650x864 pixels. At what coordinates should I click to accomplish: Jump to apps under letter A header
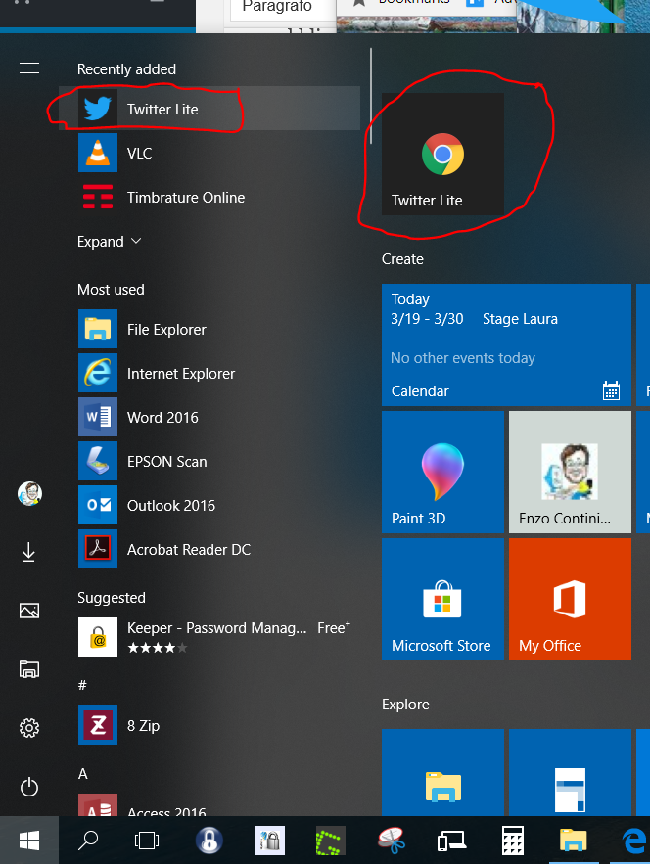point(83,774)
